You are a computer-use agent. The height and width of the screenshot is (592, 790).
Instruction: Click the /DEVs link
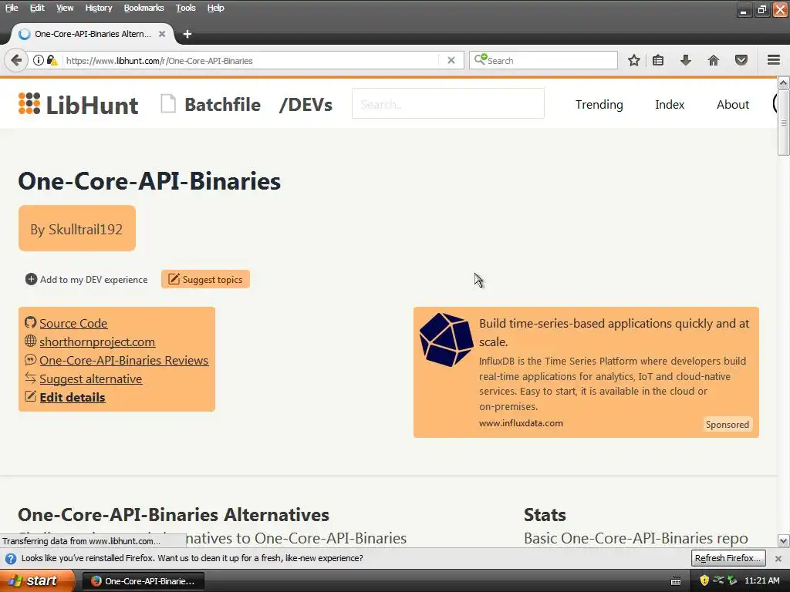click(x=306, y=104)
